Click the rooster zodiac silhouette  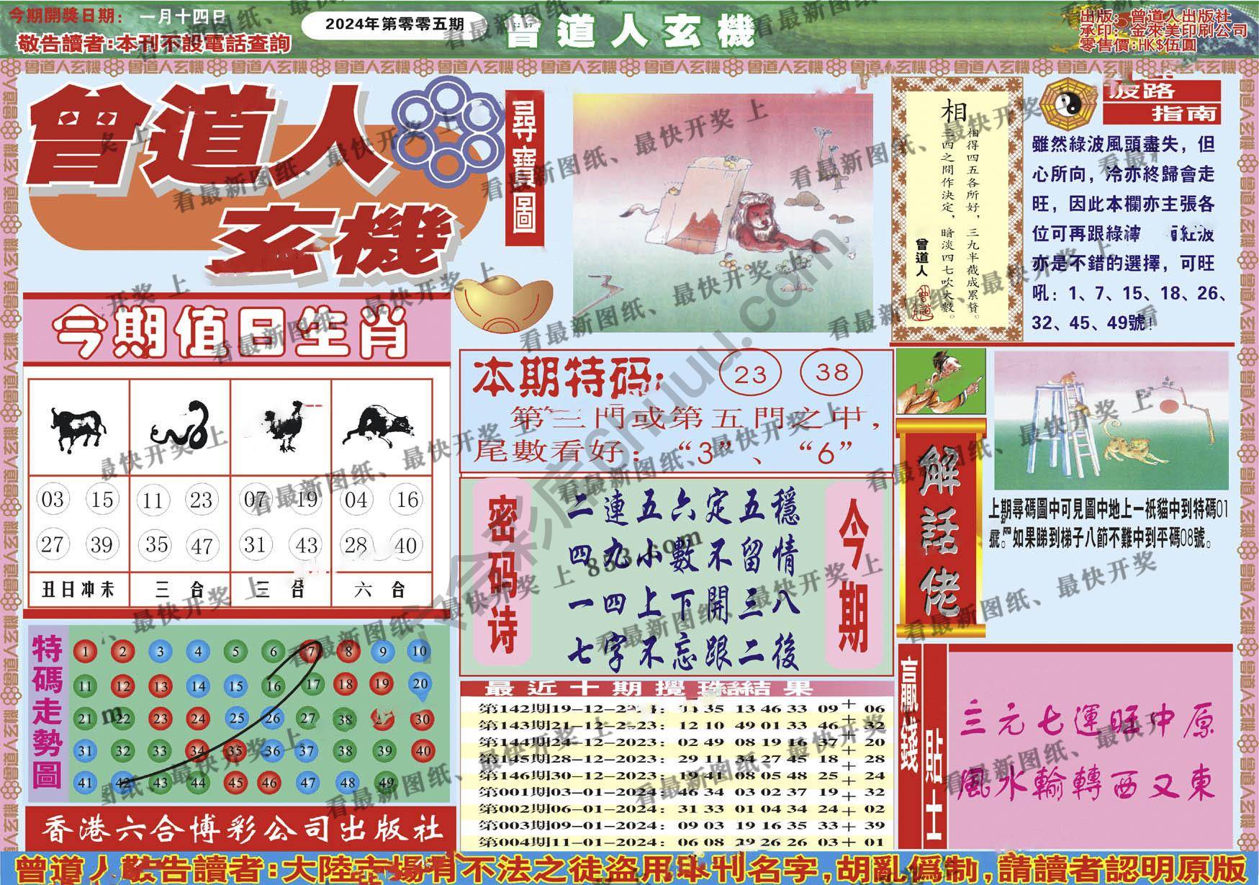coord(279,429)
